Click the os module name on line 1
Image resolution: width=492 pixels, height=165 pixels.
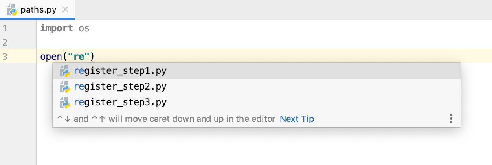[84, 29]
